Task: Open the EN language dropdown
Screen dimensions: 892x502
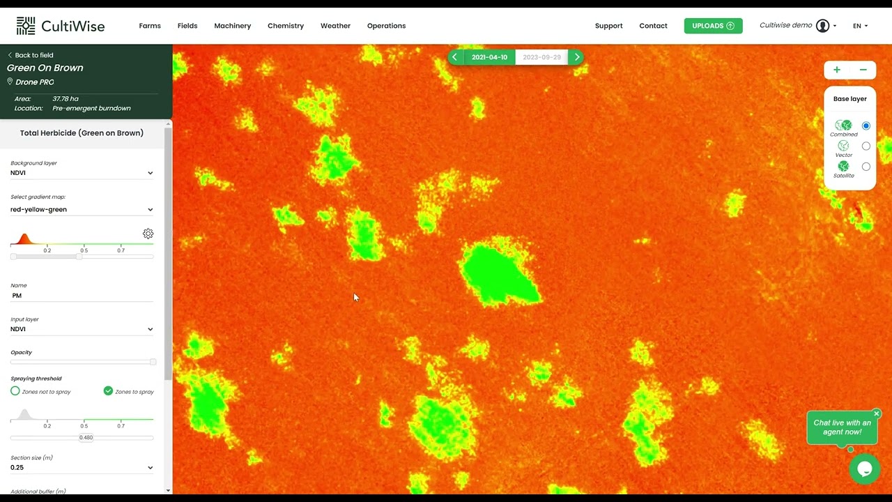Action: (x=861, y=26)
